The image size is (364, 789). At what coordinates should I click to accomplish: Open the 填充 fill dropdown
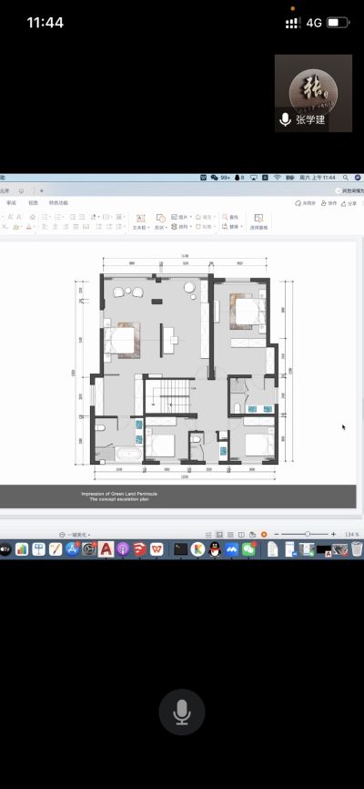[x=207, y=217]
